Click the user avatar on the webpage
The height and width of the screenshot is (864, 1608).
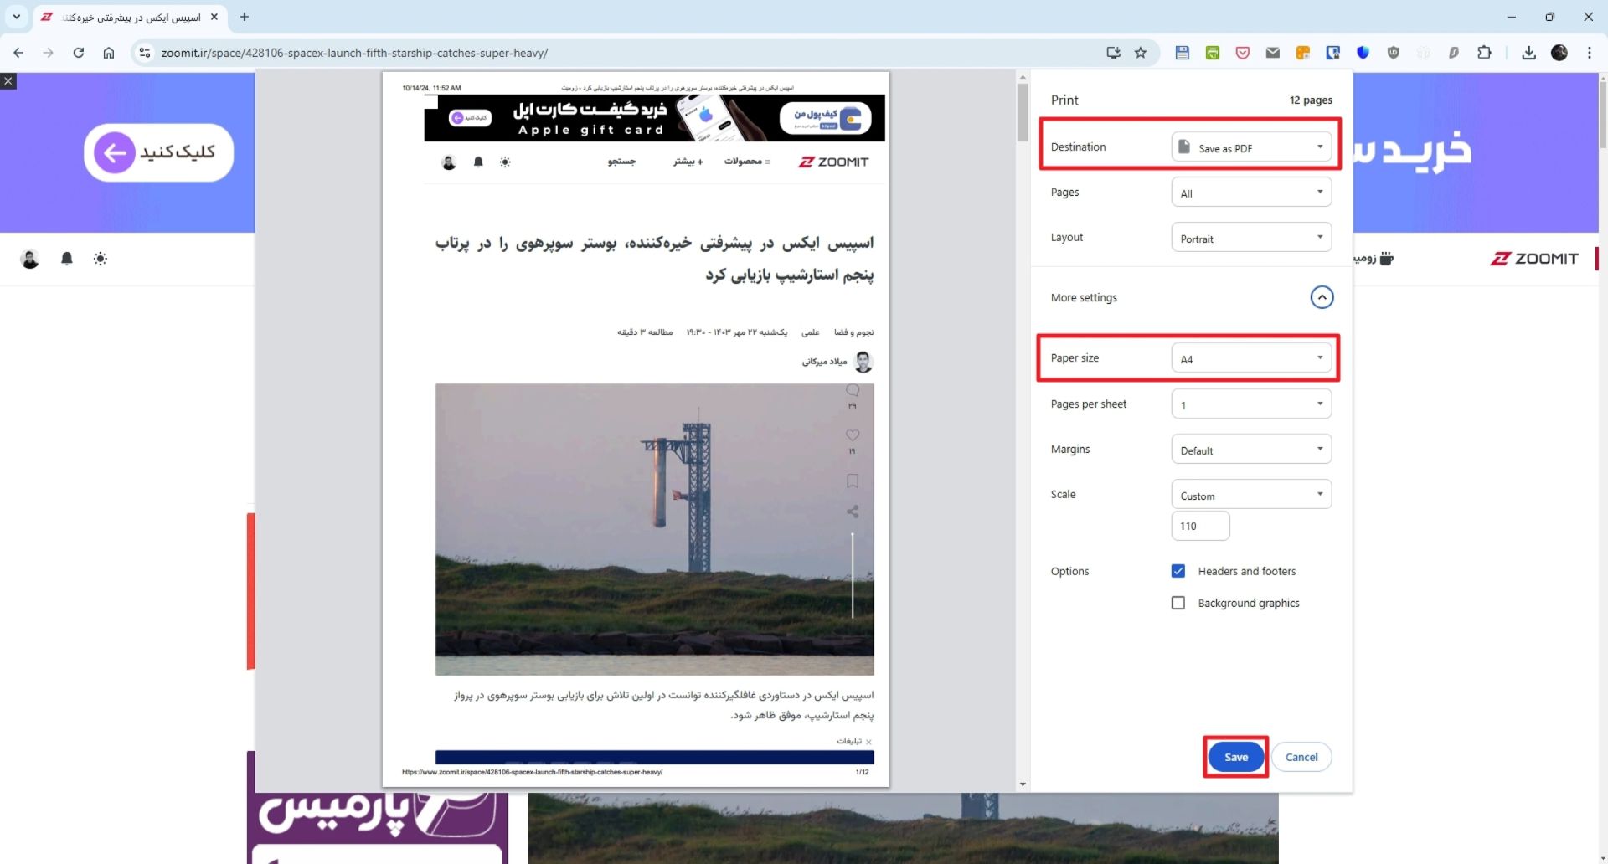(x=30, y=259)
